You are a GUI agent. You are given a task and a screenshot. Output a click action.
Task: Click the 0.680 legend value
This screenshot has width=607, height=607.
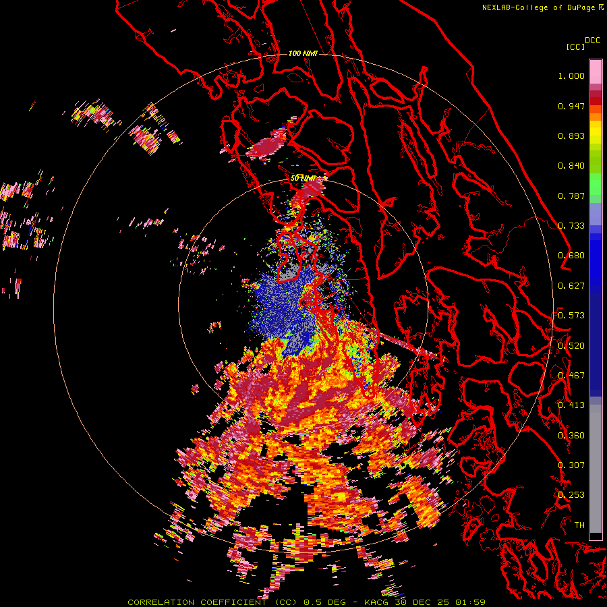[x=571, y=256]
